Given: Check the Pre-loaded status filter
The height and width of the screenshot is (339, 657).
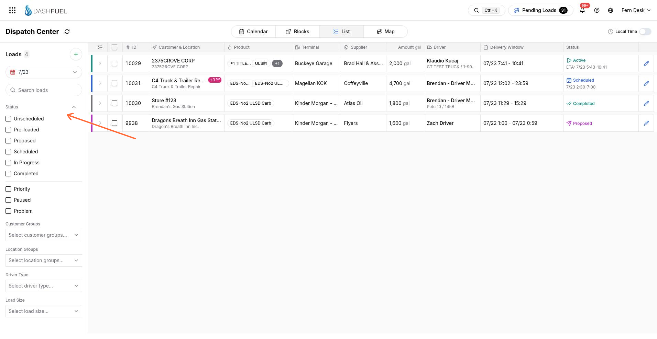Looking at the screenshot, I should tap(8, 130).
